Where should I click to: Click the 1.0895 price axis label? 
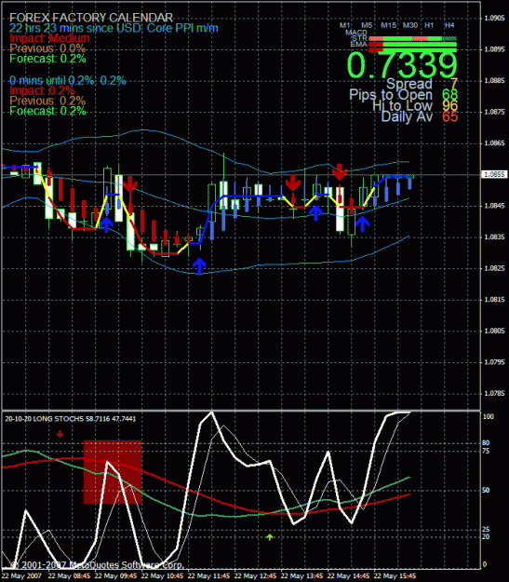(494, 49)
